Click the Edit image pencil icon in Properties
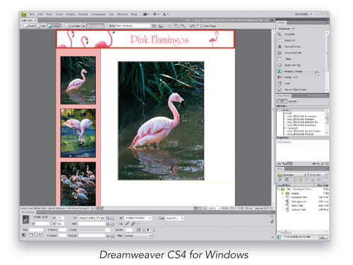Viewport: 353px width, 265px height. coord(127,224)
